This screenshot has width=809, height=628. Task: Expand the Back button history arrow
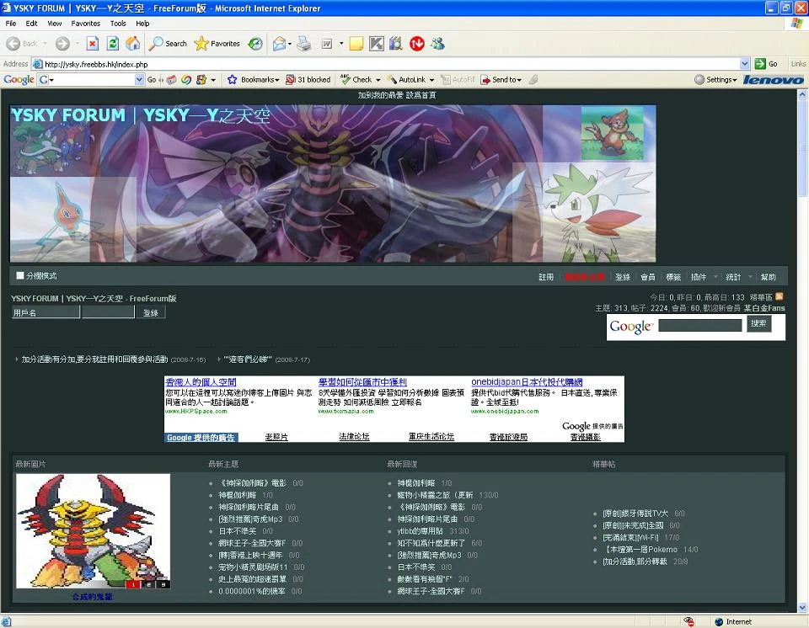pyautogui.click(x=45, y=44)
